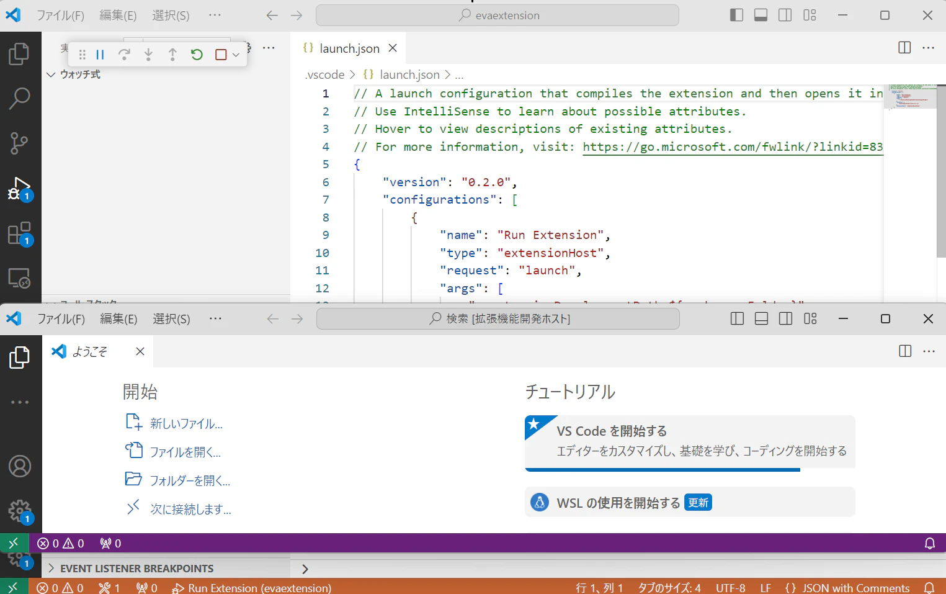Open 編集(E) menu in top window
Screen dimensions: 946x594
[x=118, y=16]
